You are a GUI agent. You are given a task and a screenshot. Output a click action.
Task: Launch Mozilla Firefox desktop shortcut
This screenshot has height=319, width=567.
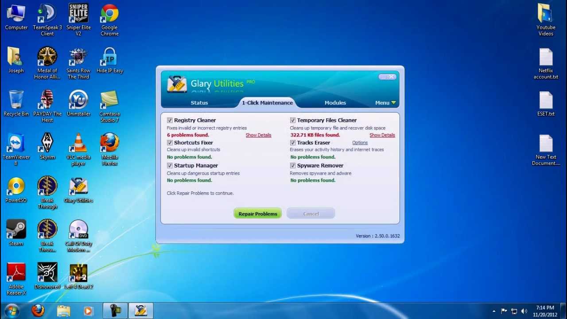(109, 149)
